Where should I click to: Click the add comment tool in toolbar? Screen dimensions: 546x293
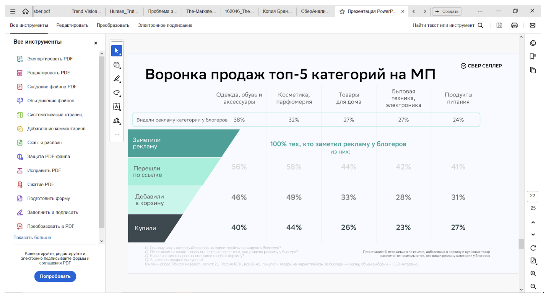pos(117,65)
